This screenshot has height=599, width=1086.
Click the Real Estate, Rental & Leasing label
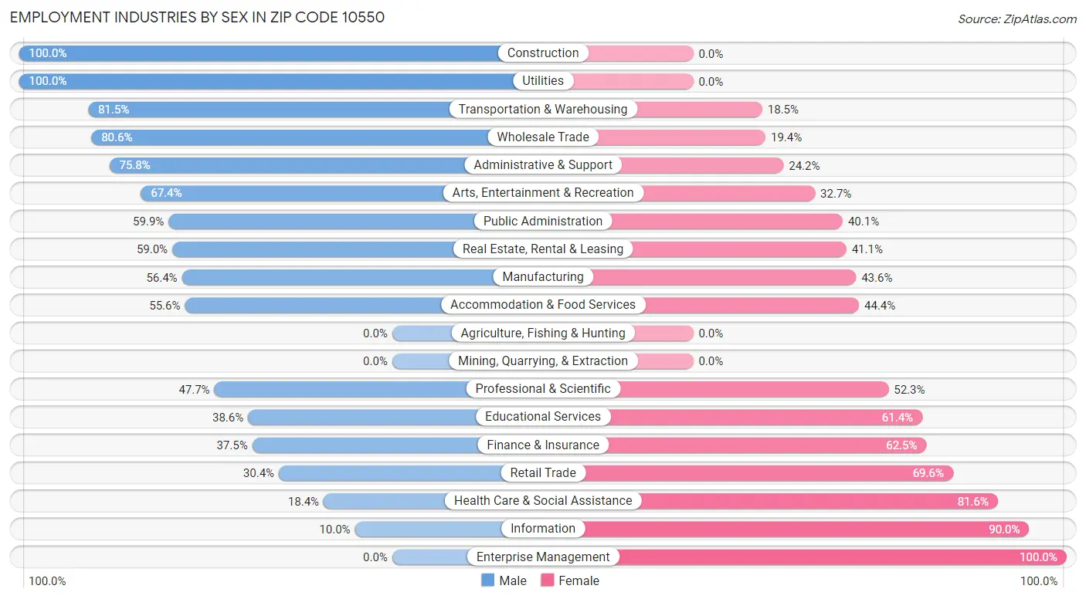pyautogui.click(x=543, y=249)
